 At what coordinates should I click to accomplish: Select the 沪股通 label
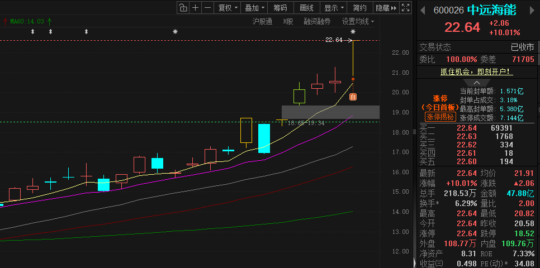point(262,22)
